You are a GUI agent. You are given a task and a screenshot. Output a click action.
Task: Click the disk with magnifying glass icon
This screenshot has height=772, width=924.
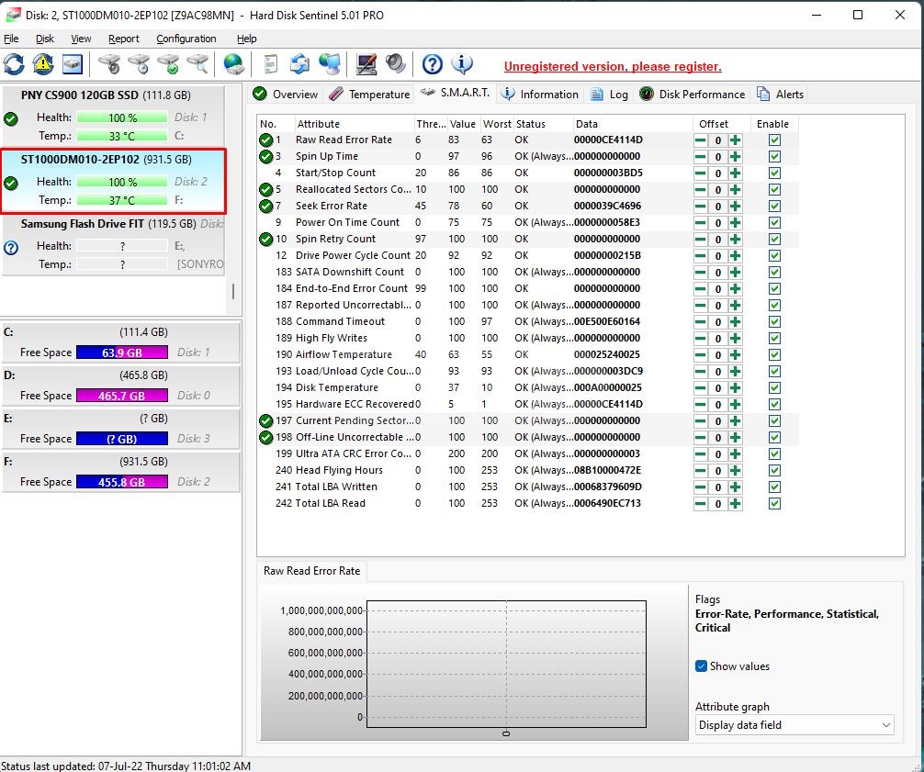click(198, 64)
